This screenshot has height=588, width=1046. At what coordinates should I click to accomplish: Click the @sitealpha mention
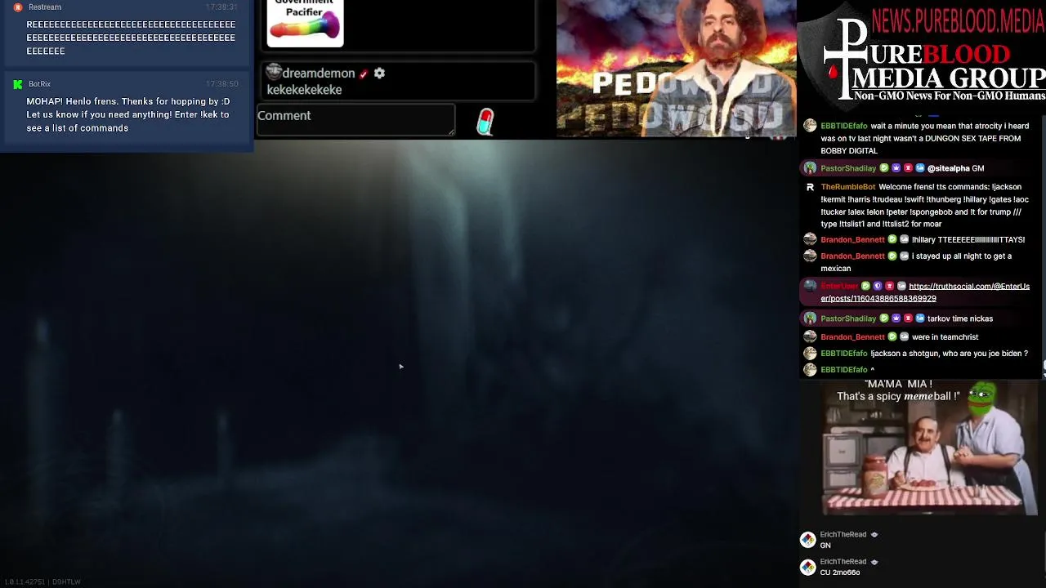(x=948, y=168)
